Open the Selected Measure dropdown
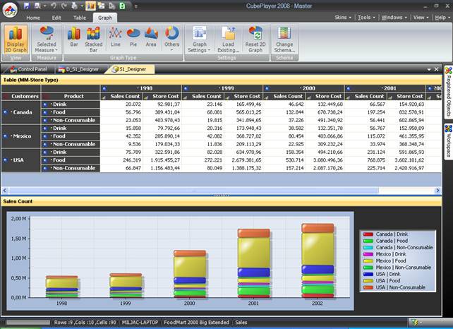The width and height of the screenshot is (453, 329). 47,40
